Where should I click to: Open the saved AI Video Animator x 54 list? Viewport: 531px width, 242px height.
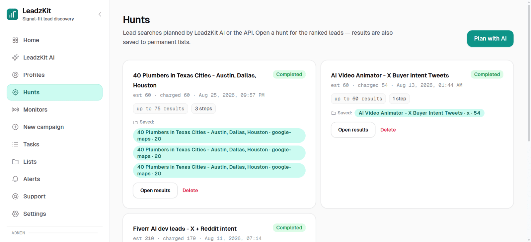[419, 113]
